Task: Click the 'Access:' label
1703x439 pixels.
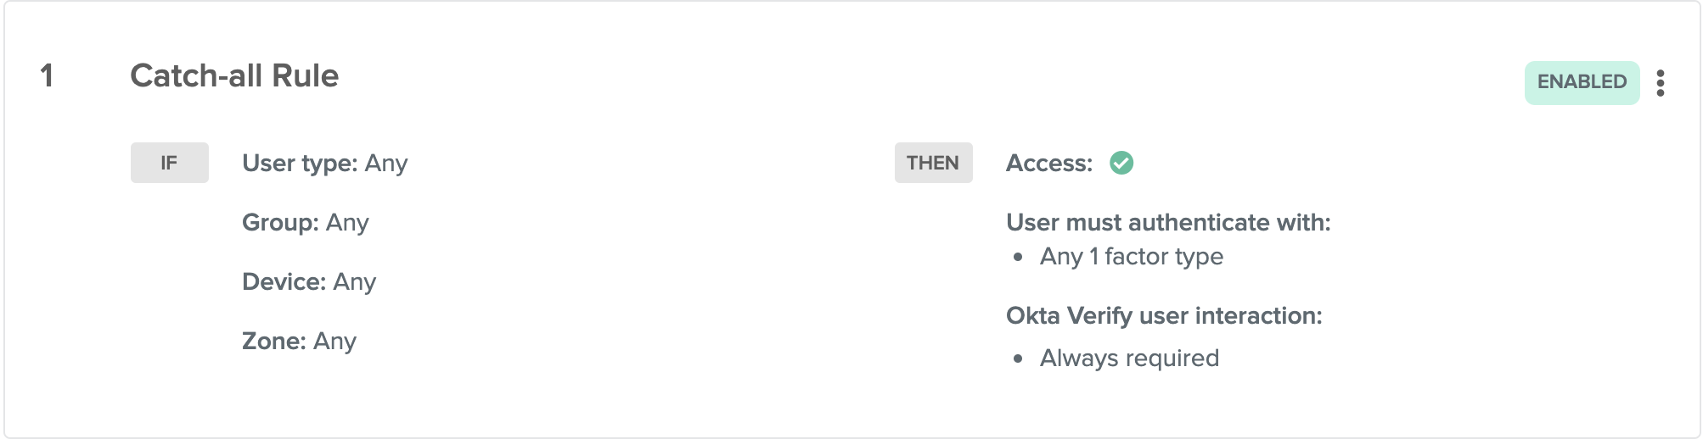Action: pos(1049,163)
